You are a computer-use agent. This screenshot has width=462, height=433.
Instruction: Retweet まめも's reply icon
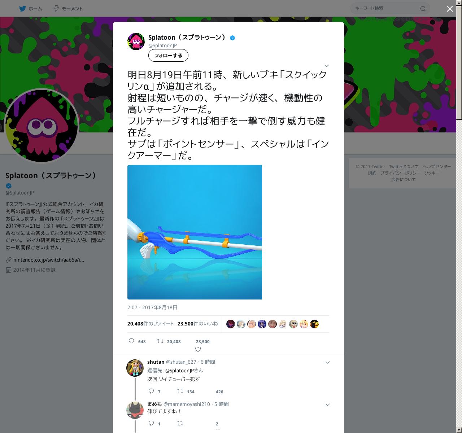point(180,423)
